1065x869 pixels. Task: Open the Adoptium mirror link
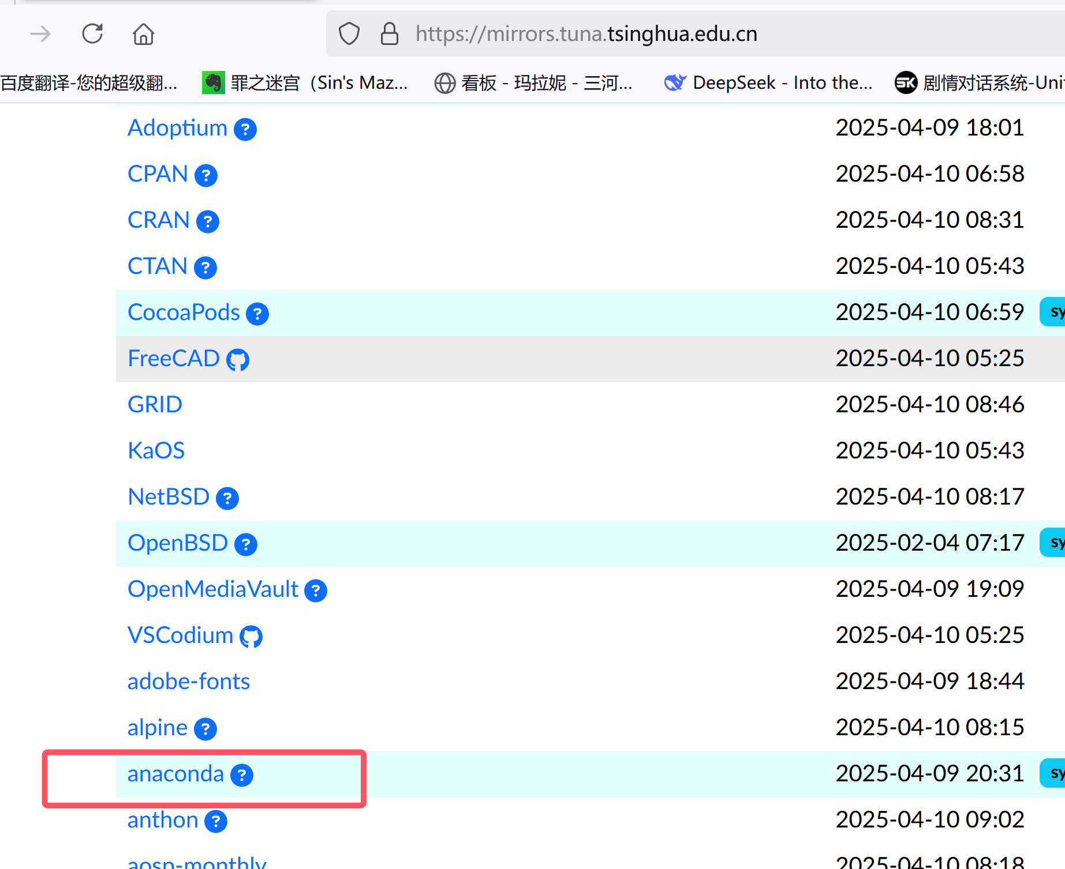point(177,127)
